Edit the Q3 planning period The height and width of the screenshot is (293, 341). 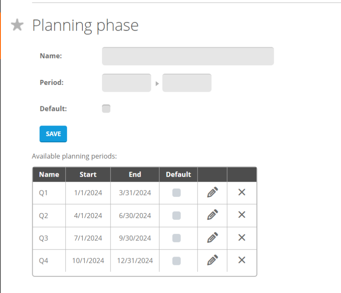pos(212,238)
